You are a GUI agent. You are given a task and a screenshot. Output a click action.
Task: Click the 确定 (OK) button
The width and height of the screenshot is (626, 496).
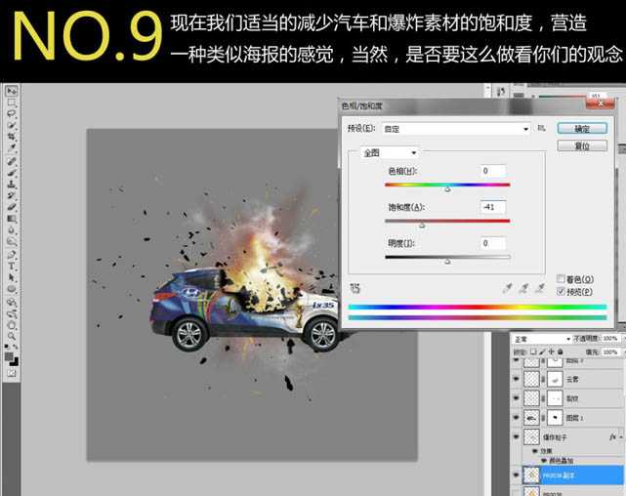(x=582, y=128)
